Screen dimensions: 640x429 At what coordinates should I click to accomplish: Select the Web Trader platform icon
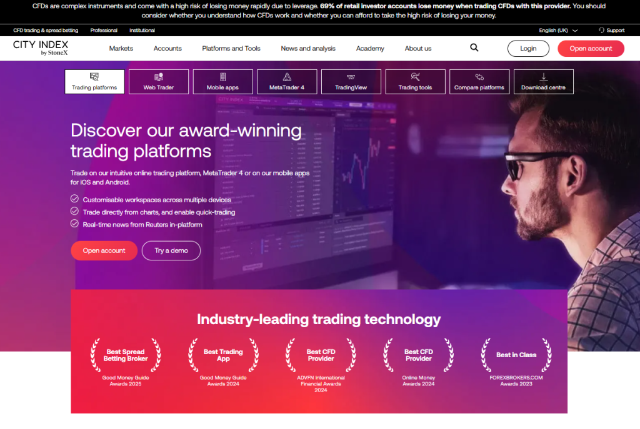click(159, 77)
